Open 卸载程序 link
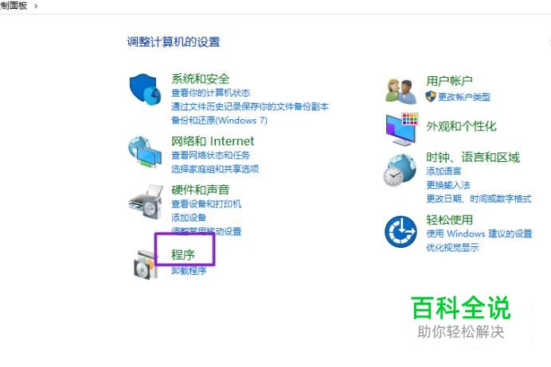The width and height of the screenshot is (551, 367). click(189, 271)
